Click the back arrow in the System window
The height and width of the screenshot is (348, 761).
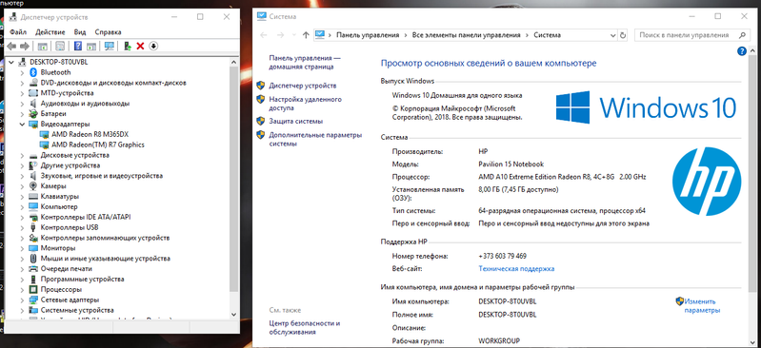(264, 35)
